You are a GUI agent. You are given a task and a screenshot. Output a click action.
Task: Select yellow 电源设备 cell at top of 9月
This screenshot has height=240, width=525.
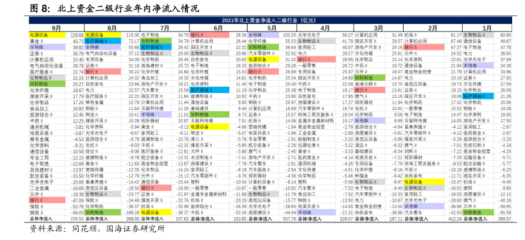coord(40,36)
